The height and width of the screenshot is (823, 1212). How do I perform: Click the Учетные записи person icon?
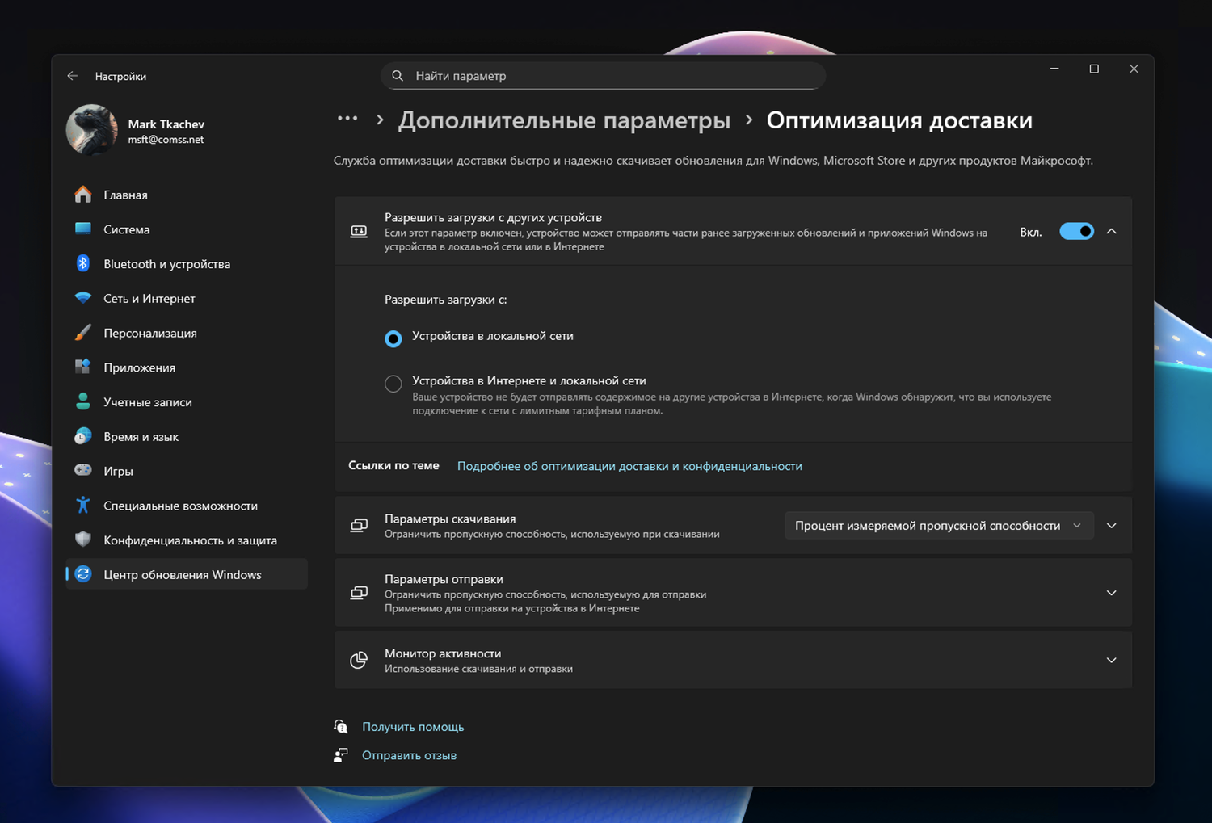coord(83,401)
